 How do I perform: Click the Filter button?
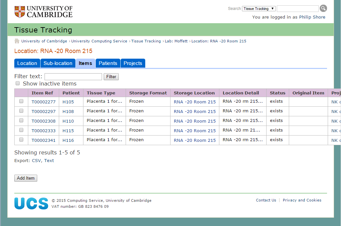(x=111, y=77)
